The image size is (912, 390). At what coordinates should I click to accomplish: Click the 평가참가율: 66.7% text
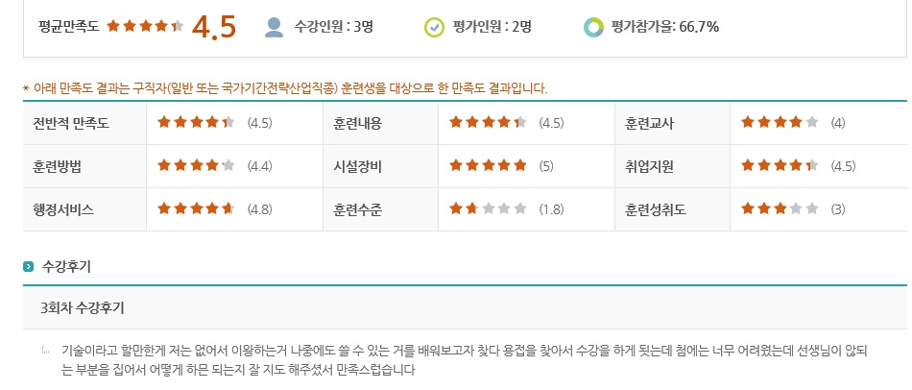(665, 27)
